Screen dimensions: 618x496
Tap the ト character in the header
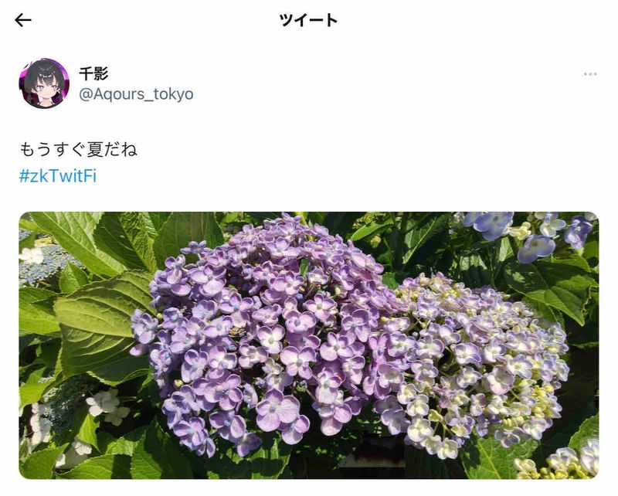tap(330, 20)
